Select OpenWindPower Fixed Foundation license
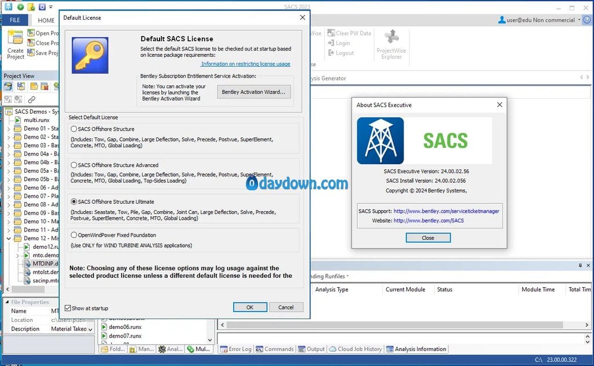594x366 pixels. (x=74, y=235)
